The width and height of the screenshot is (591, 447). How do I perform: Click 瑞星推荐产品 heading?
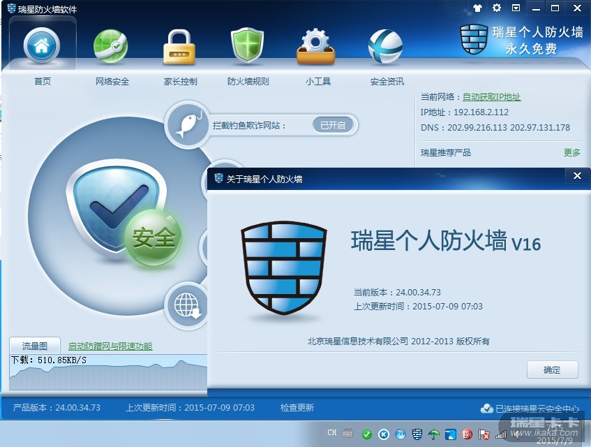[445, 152]
